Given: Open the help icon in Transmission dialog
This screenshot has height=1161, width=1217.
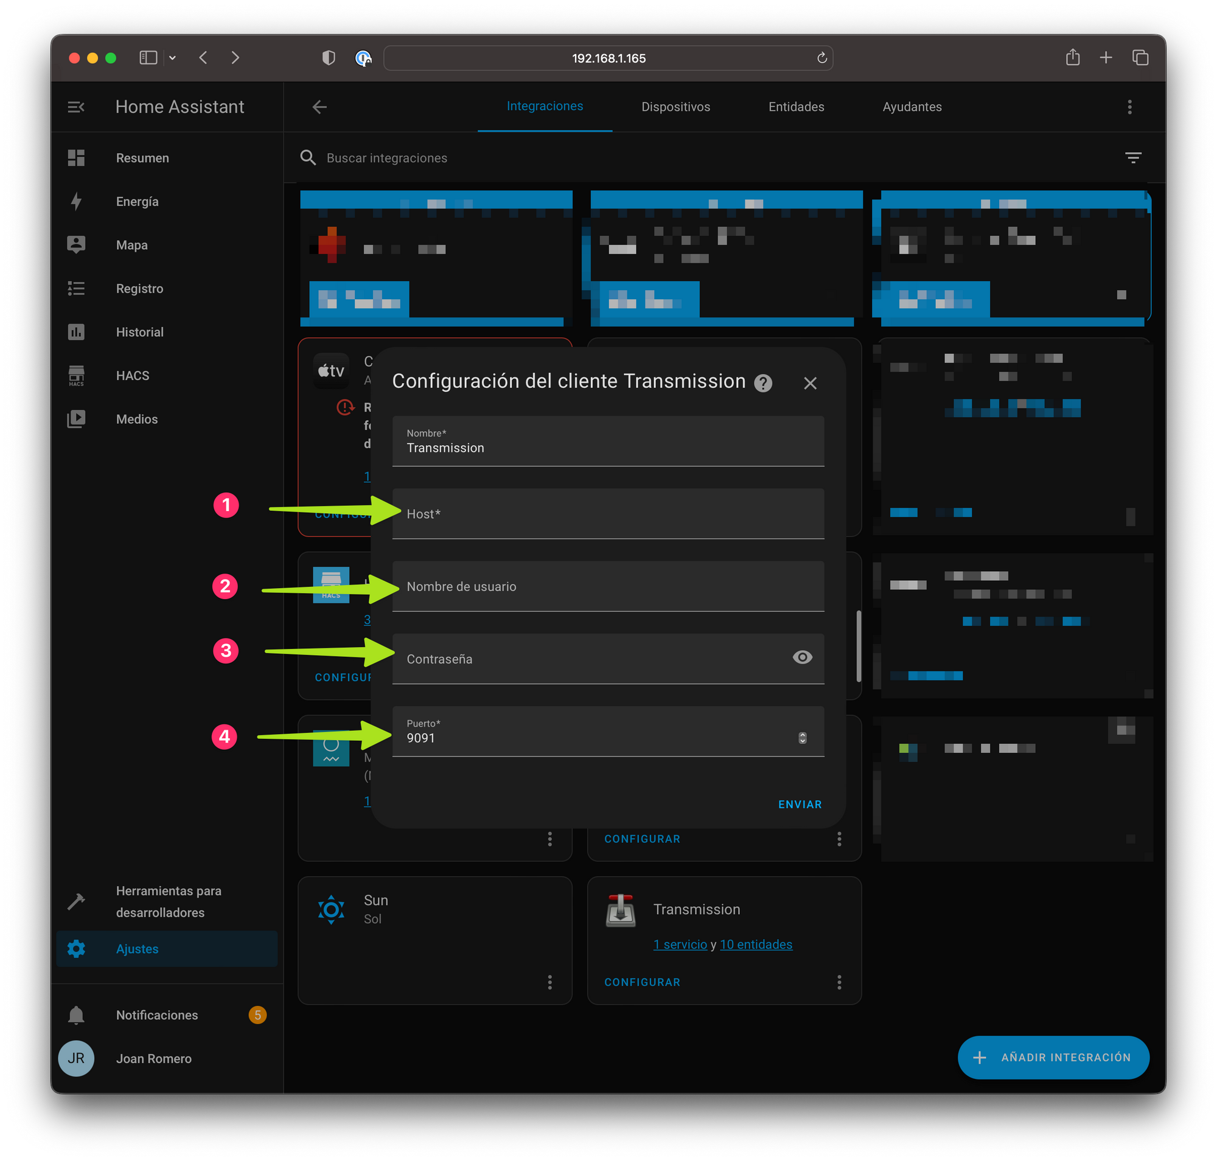Looking at the screenshot, I should [762, 383].
